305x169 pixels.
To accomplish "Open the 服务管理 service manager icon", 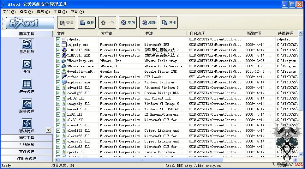I will (27, 104).
